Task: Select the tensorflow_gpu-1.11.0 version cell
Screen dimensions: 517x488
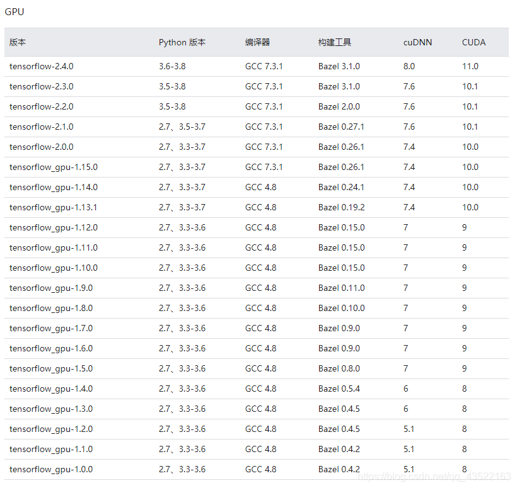Action: [x=54, y=247]
